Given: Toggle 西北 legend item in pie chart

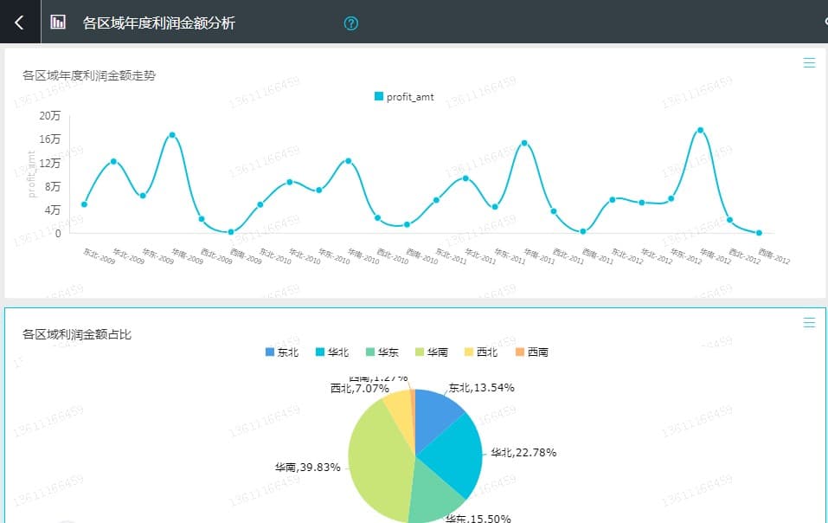Looking at the screenshot, I should click(480, 352).
